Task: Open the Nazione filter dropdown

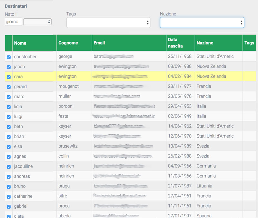Action: 202,22
